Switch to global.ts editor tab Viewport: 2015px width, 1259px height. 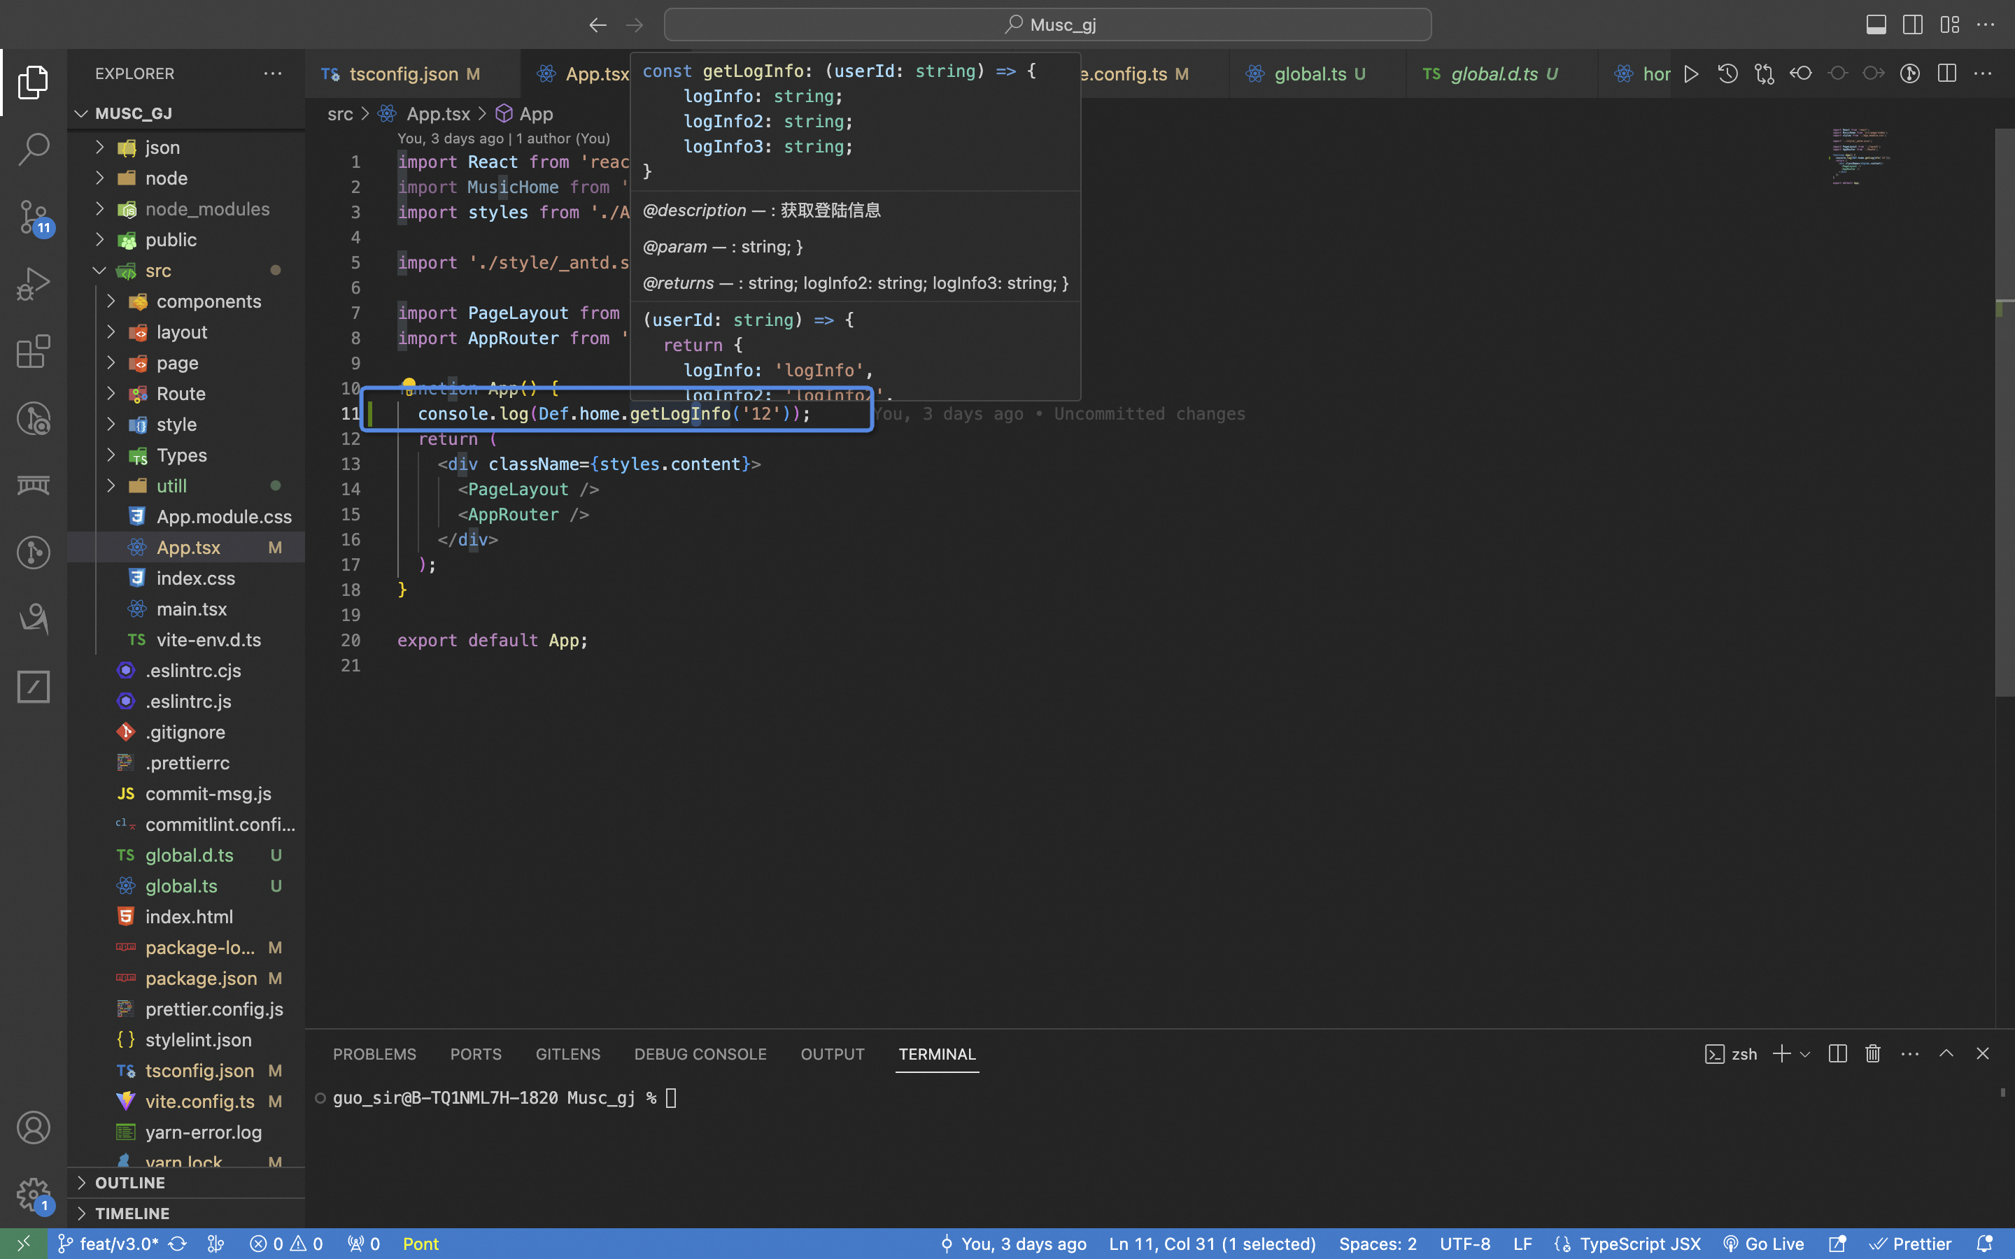pos(1317,74)
